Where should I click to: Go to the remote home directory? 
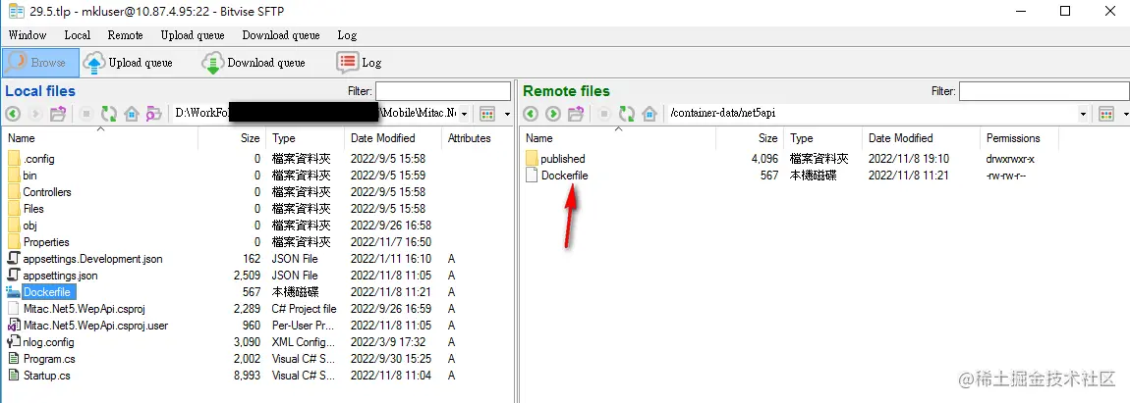650,114
